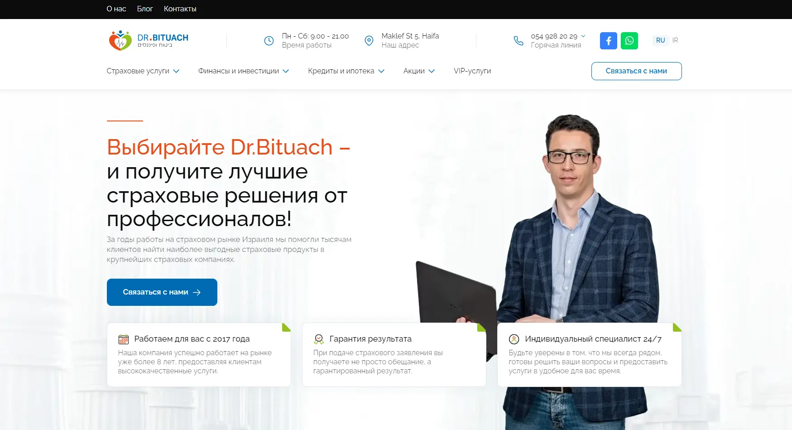
Task: Open the Facebook page icon
Action: click(x=609, y=41)
